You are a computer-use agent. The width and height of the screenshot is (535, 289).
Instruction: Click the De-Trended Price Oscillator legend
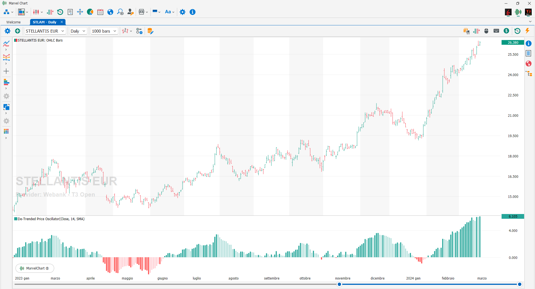[x=50, y=219]
